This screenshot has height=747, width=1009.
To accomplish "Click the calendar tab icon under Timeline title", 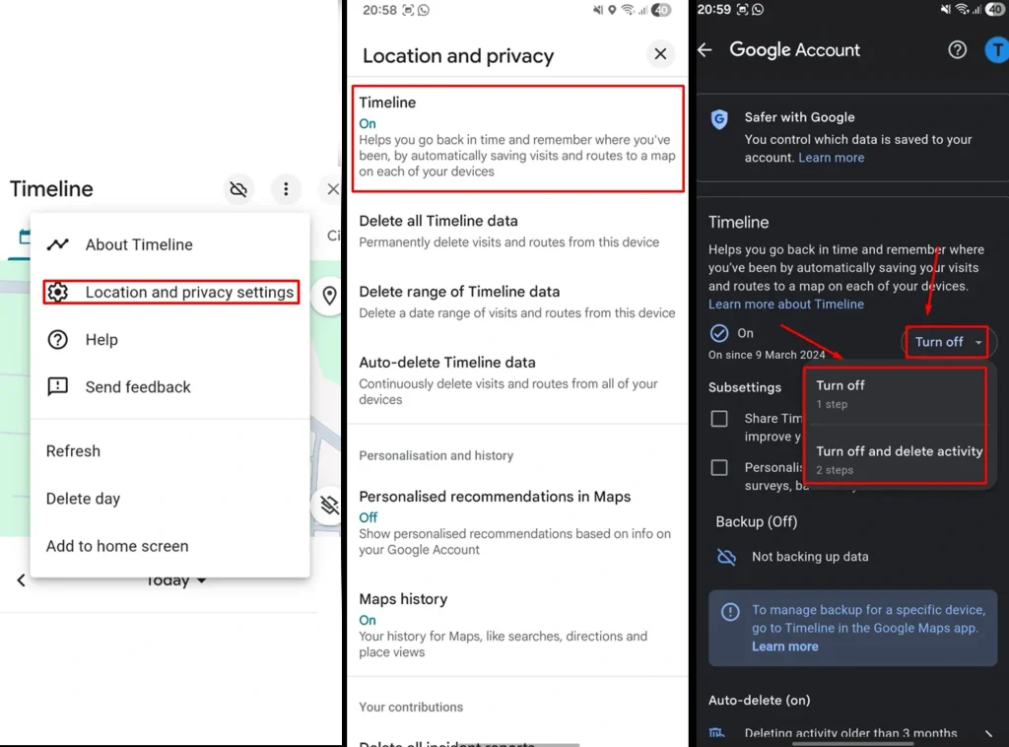I will point(25,237).
